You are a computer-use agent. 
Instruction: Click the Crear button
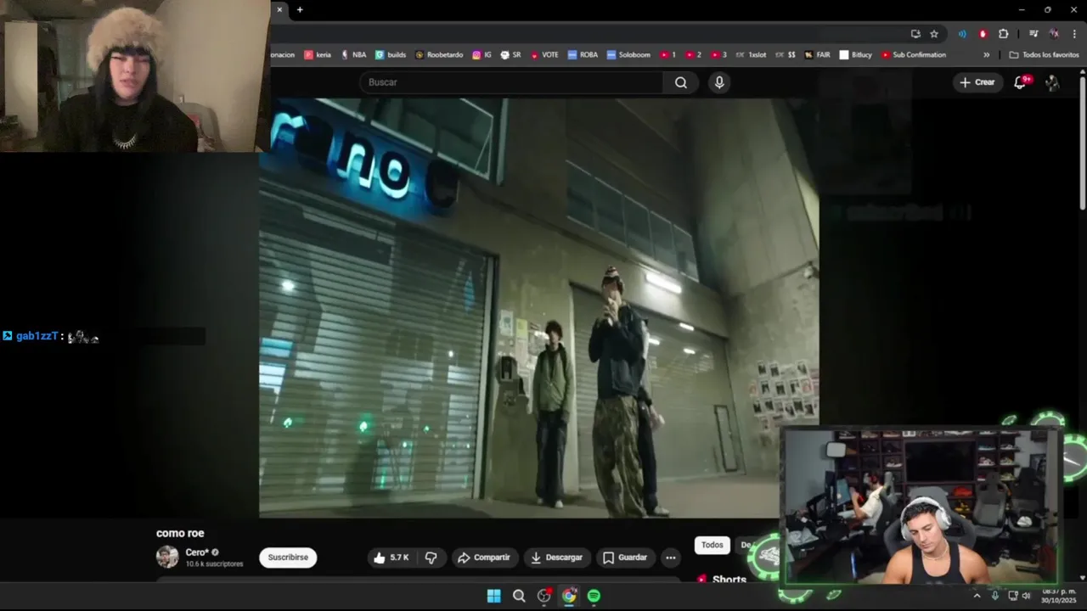tap(977, 82)
